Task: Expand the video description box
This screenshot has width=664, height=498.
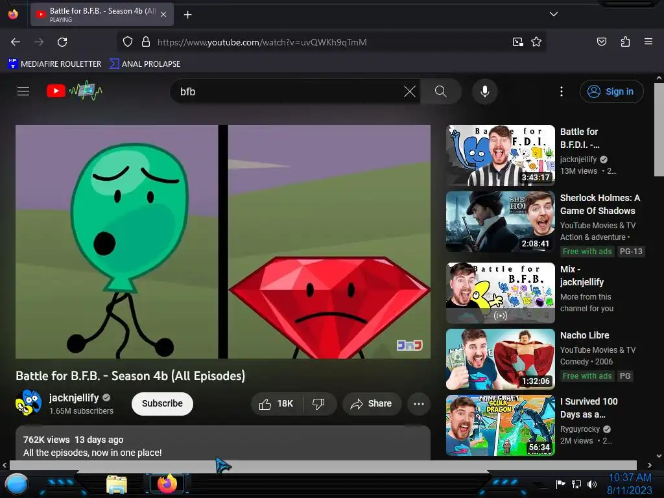Action: pos(223,444)
